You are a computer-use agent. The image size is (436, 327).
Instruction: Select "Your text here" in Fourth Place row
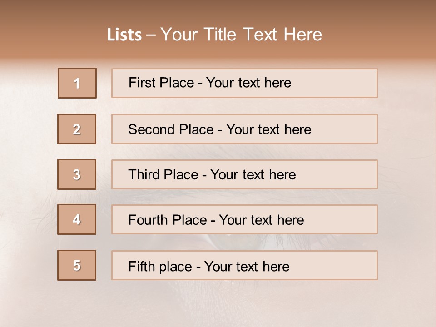coord(261,220)
